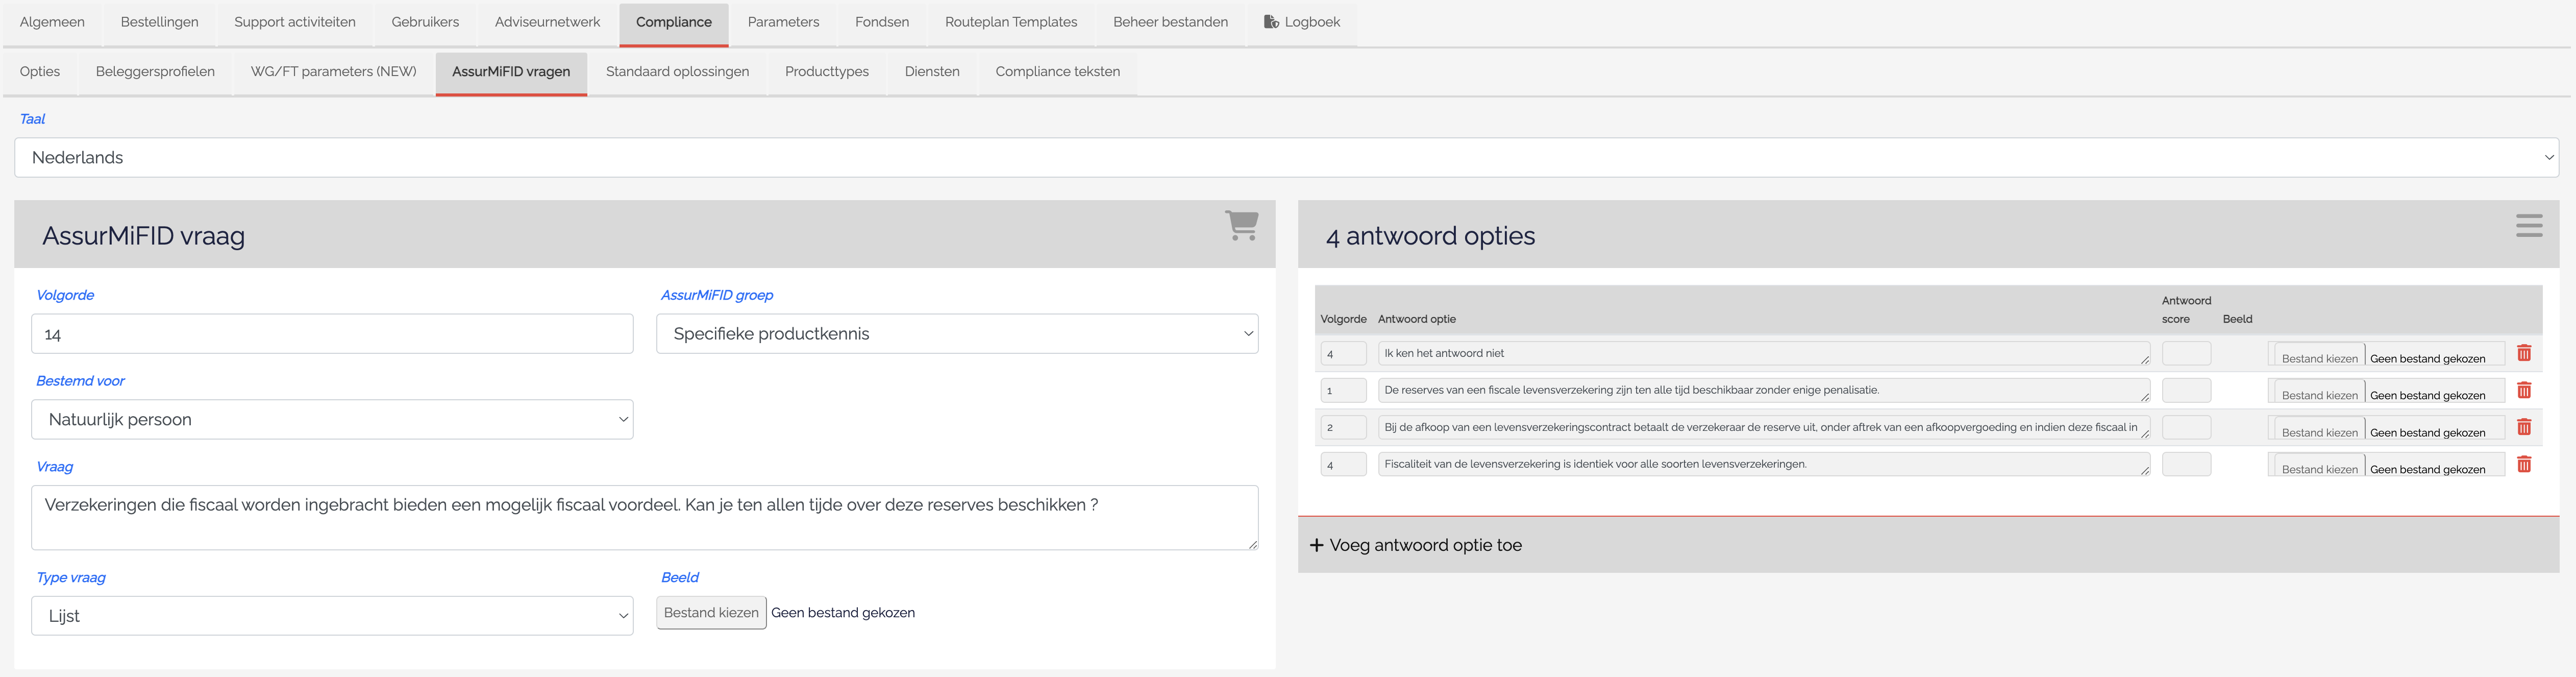Click the 'Antwoord score' column header
Screen dimensions: 2576x677
(x=2186, y=310)
